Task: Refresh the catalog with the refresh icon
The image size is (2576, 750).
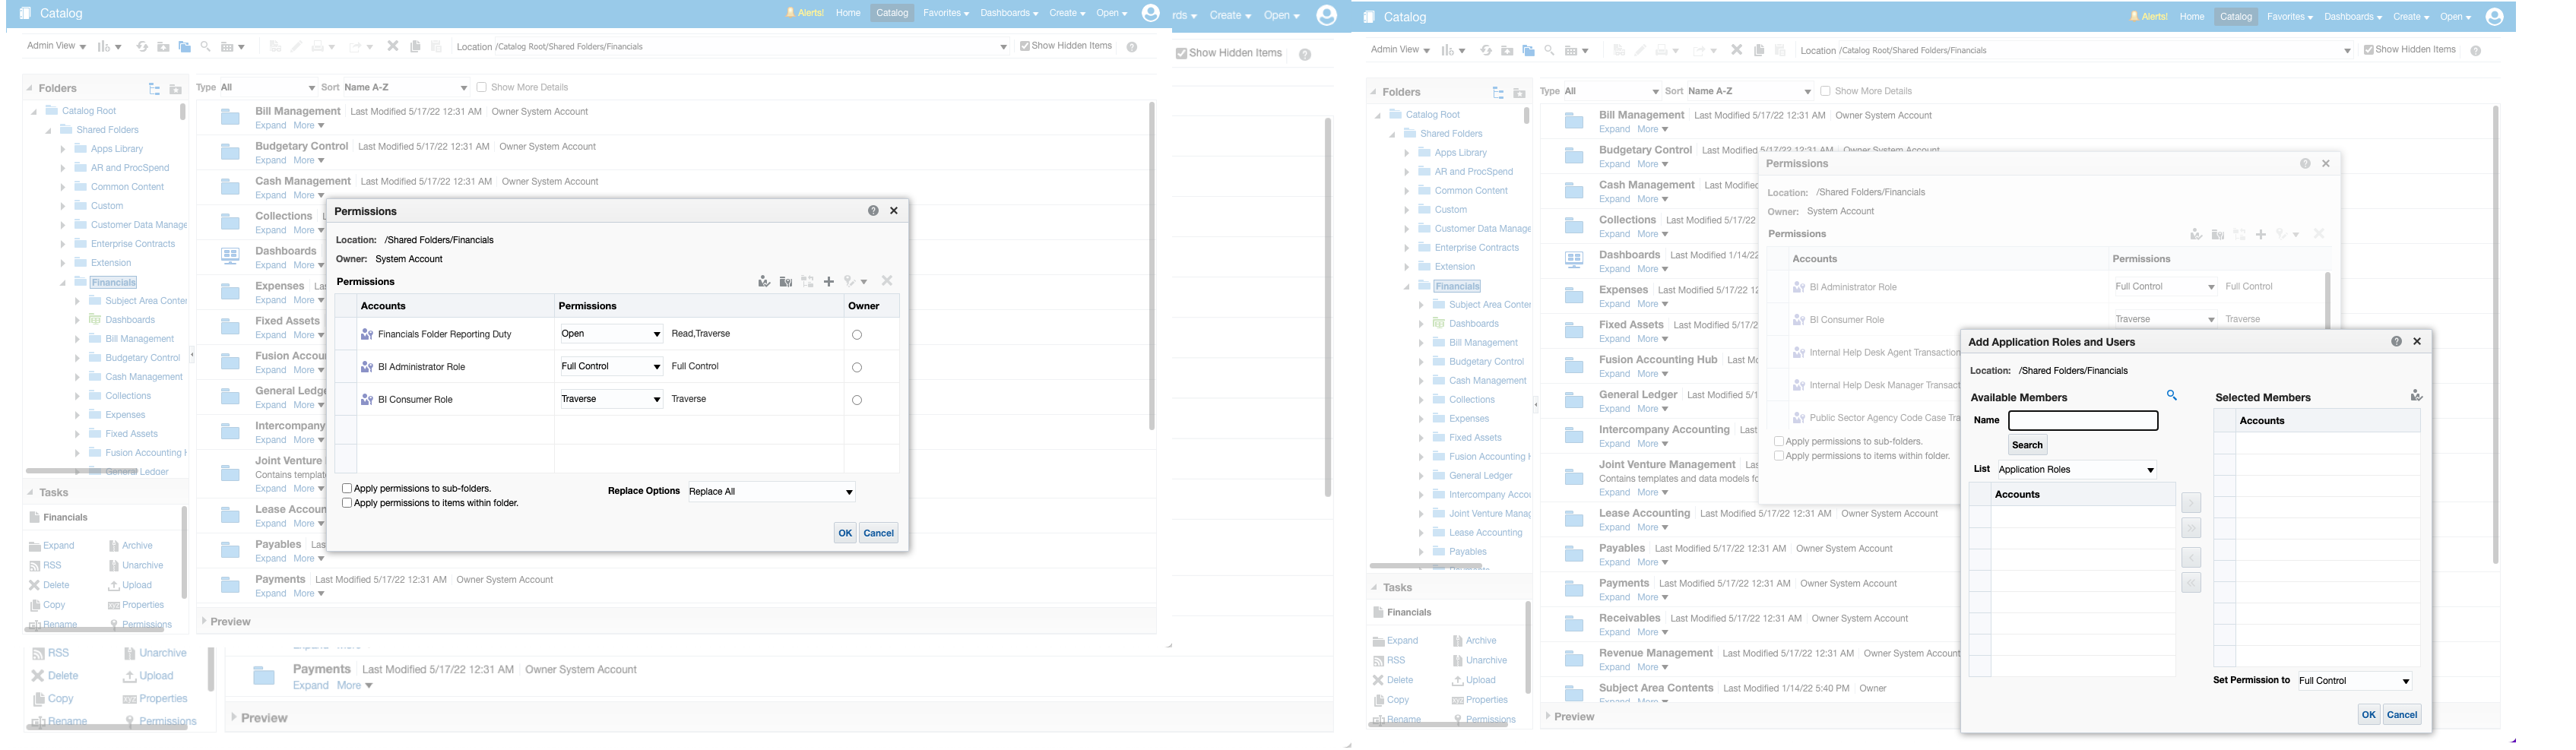Action: coord(143,46)
